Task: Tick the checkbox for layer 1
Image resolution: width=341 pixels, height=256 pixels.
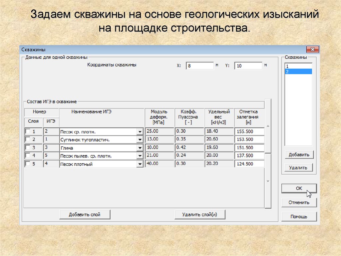Action: coord(28,131)
